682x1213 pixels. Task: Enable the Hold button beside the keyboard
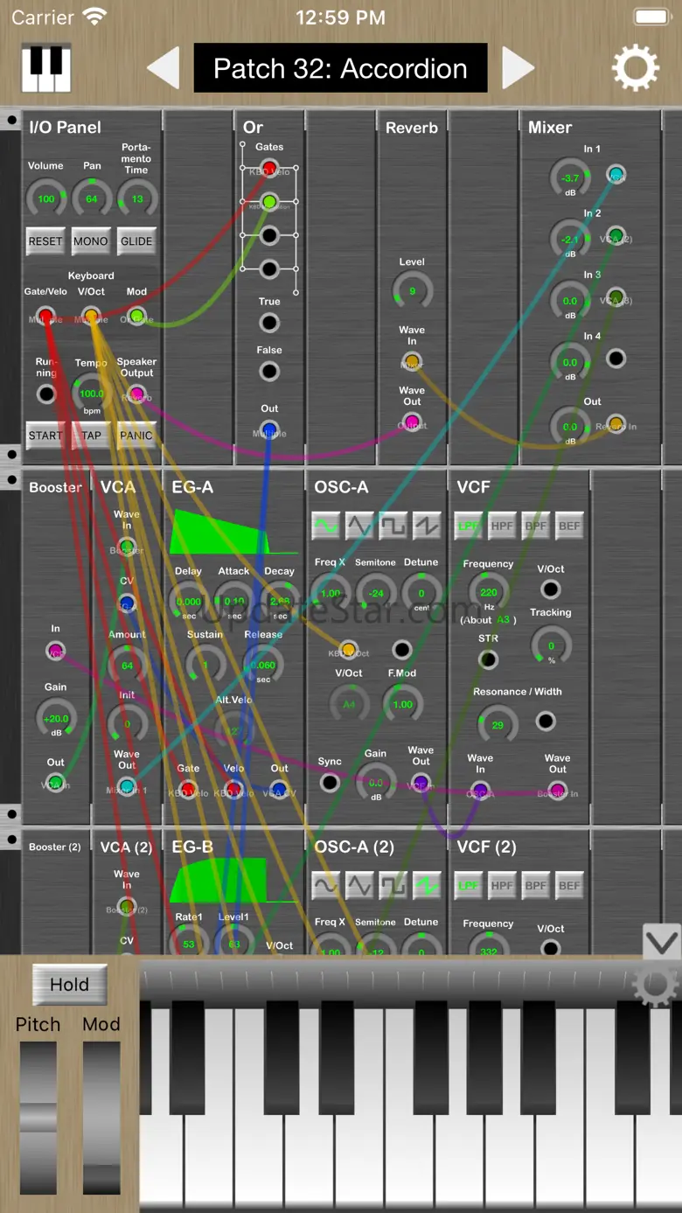(x=69, y=985)
